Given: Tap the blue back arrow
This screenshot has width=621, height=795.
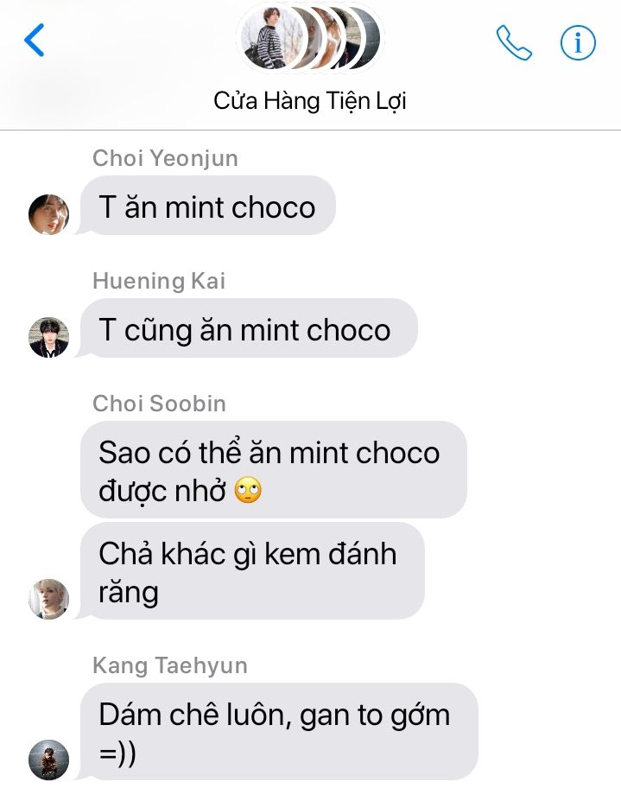Looking at the screenshot, I should [35, 40].
